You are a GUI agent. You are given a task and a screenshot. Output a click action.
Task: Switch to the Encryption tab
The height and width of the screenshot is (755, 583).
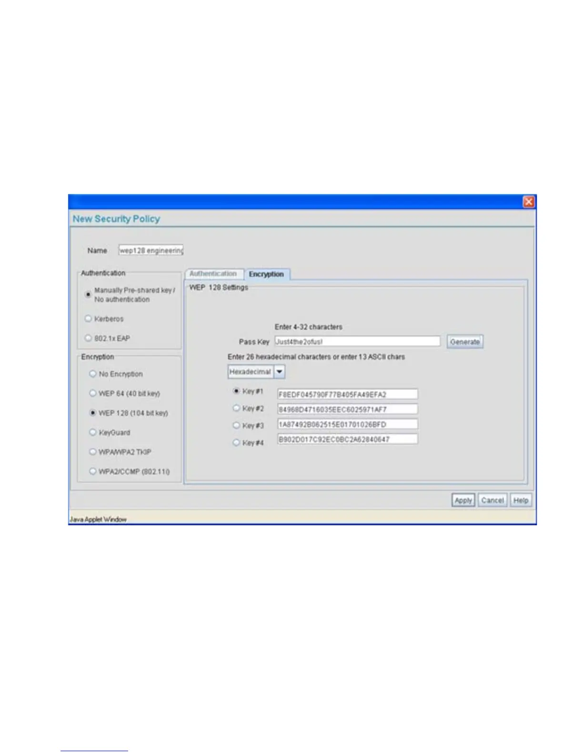(x=266, y=274)
